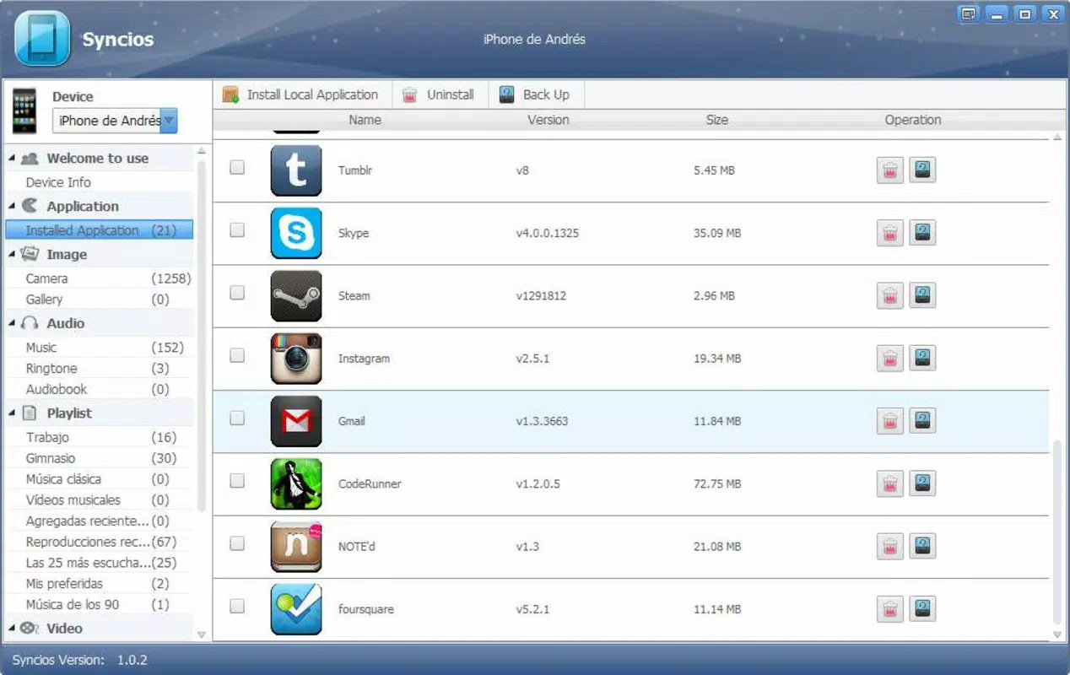Select the NOTE'd checkbox
This screenshot has height=675, width=1070.
tap(237, 543)
